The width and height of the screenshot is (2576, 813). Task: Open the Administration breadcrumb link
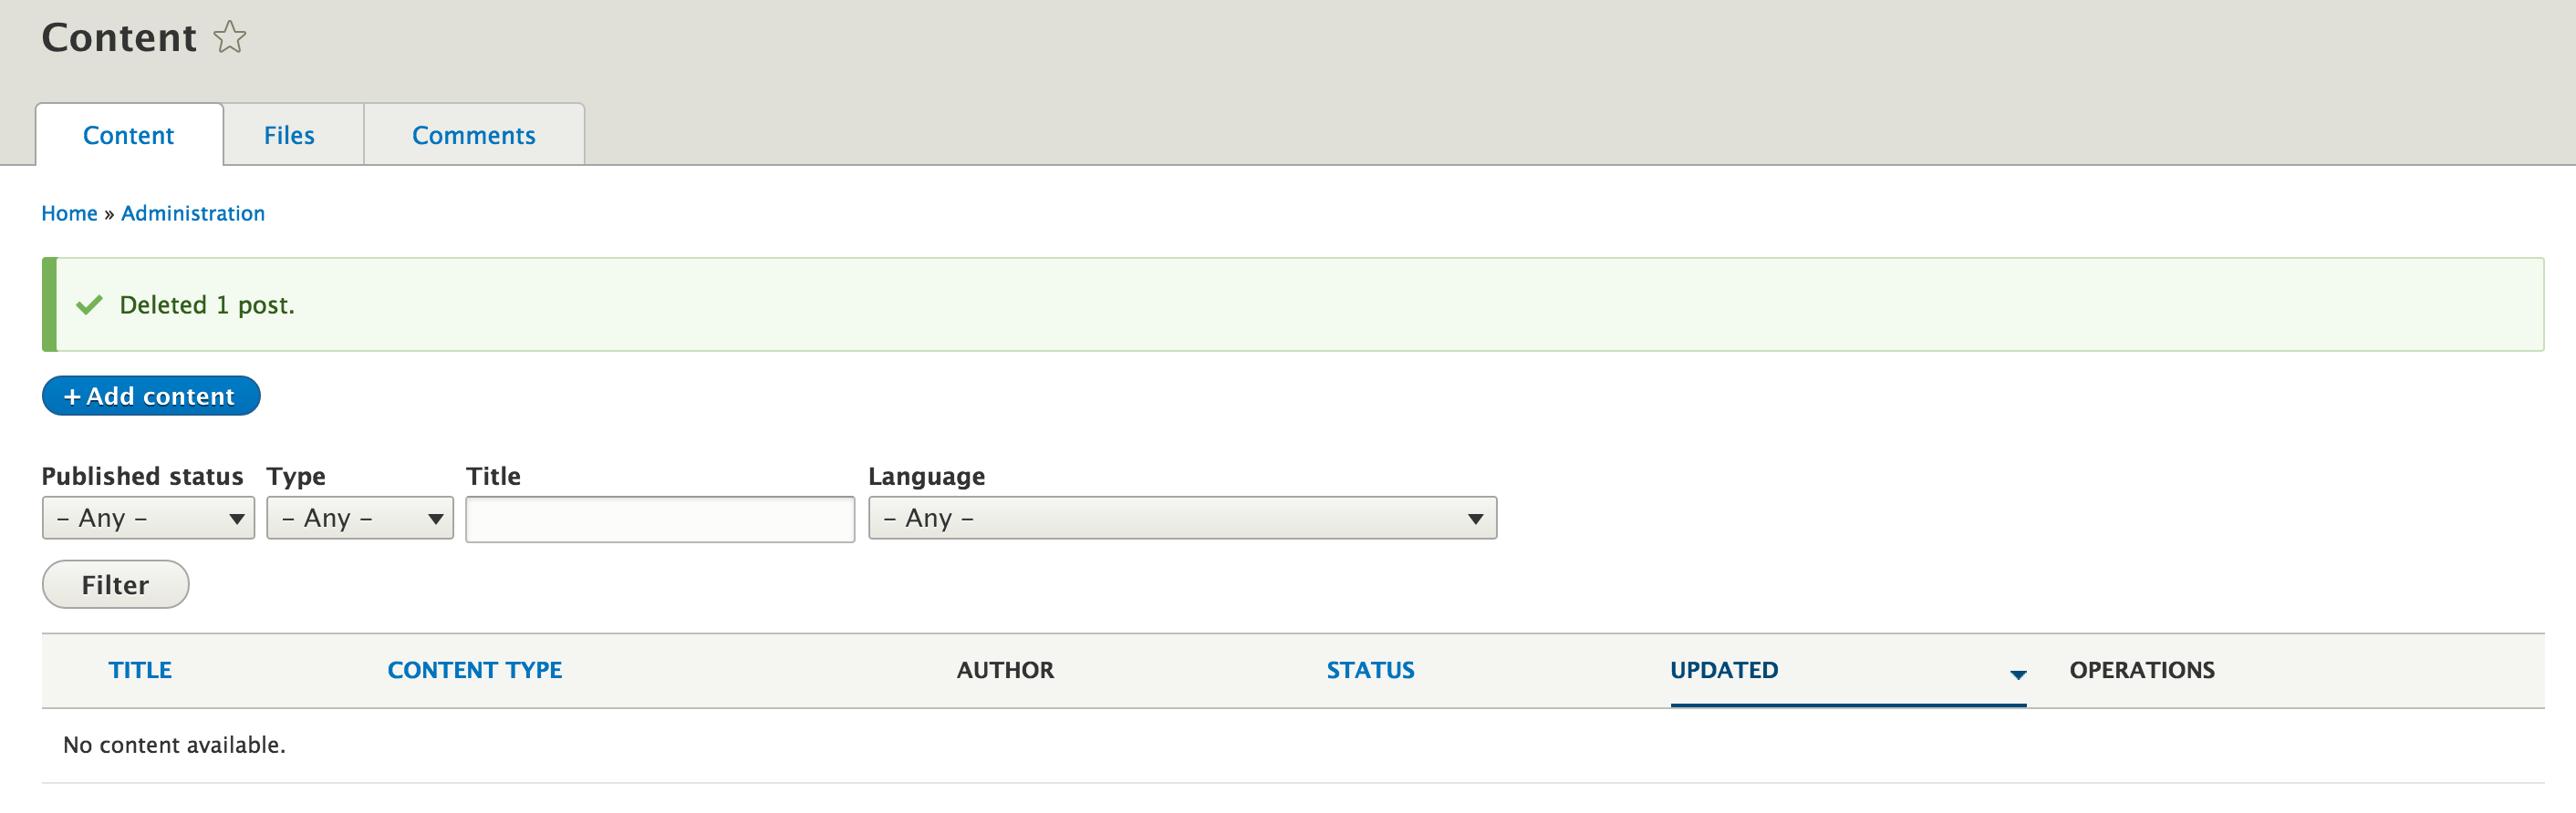tap(193, 212)
